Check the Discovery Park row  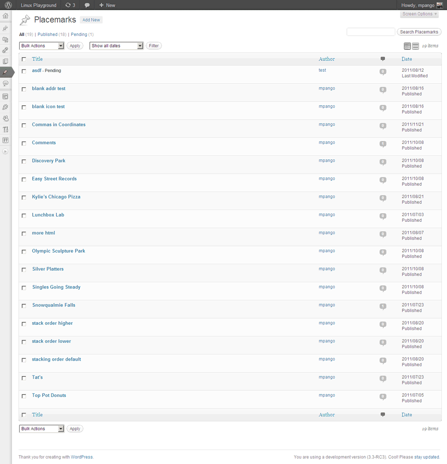[x=24, y=161]
